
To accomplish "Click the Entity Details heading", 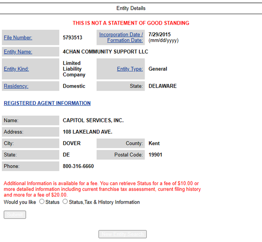I will coord(131,8).
